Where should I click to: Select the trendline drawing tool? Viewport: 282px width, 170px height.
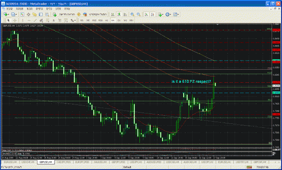pos(35,20)
